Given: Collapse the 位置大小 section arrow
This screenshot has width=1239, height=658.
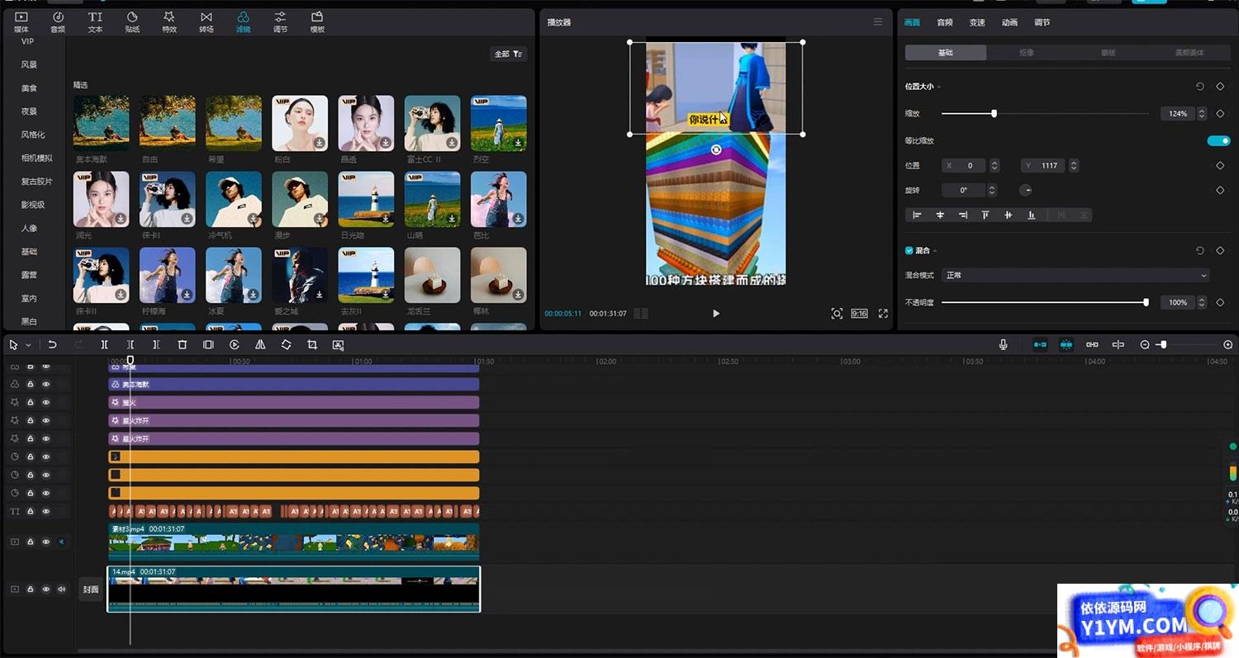Looking at the screenshot, I should pyautogui.click(x=939, y=87).
